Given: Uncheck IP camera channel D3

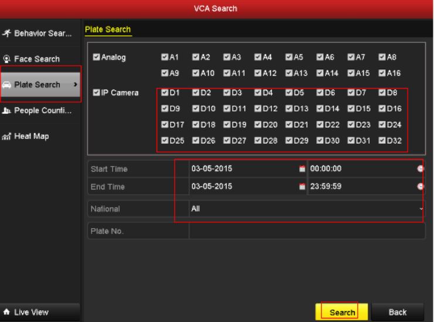Looking at the screenshot, I should tap(227, 93).
